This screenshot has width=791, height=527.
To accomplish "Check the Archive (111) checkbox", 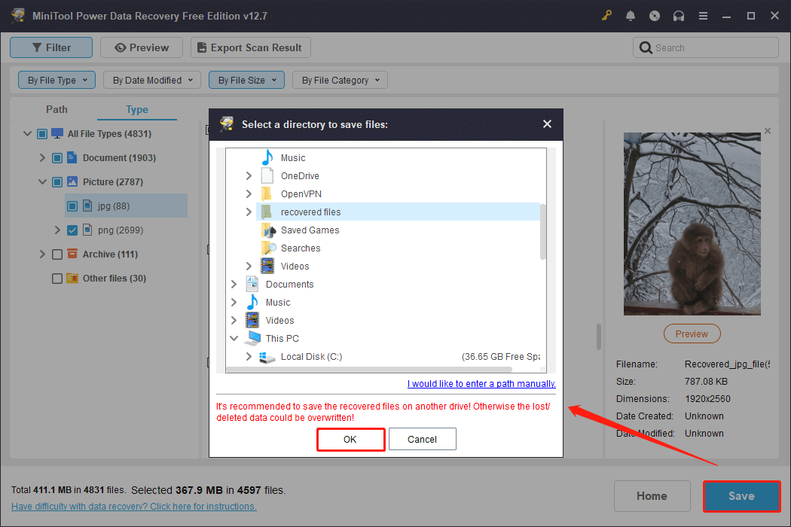I will click(57, 254).
